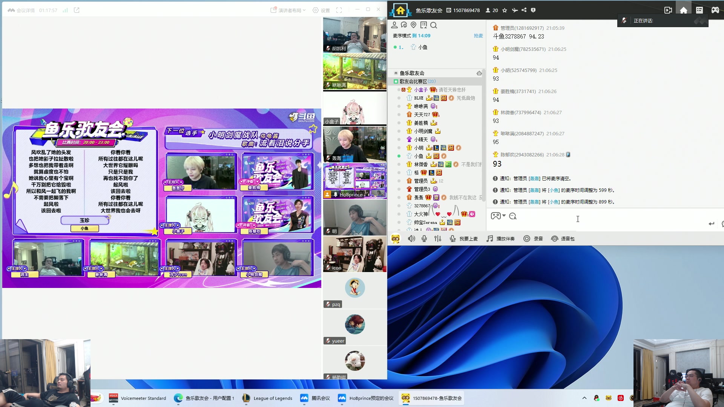The width and height of the screenshot is (724, 407).
Task: Click the pop-out share icon beside meeting timer
Action: (x=77, y=10)
